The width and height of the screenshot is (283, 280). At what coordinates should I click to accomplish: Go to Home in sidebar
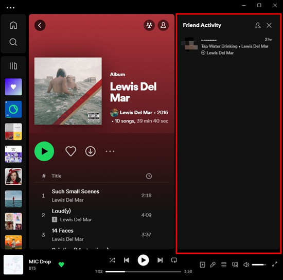click(x=13, y=25)
